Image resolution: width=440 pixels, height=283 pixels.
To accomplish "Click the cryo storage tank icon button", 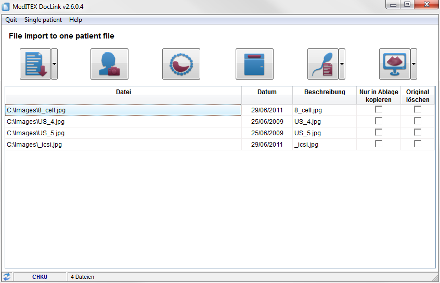I will (x=254, y=64).
